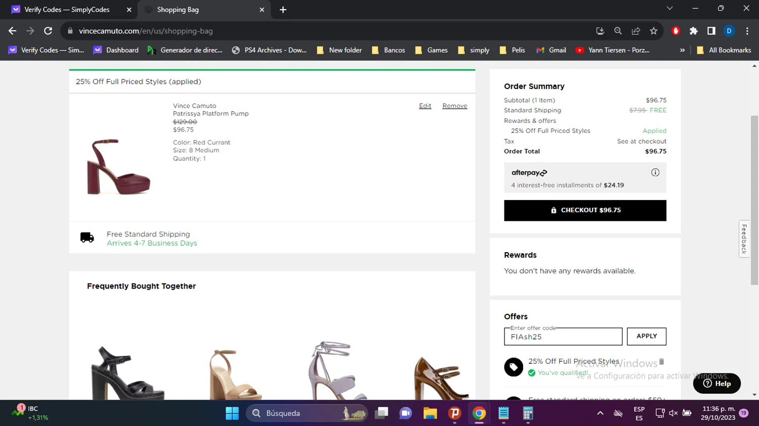Open the Bancos bookmark folder
Image resolution: width=759 pixels, height=426 pixels.
pyautogui.click(x=388, y=50)
